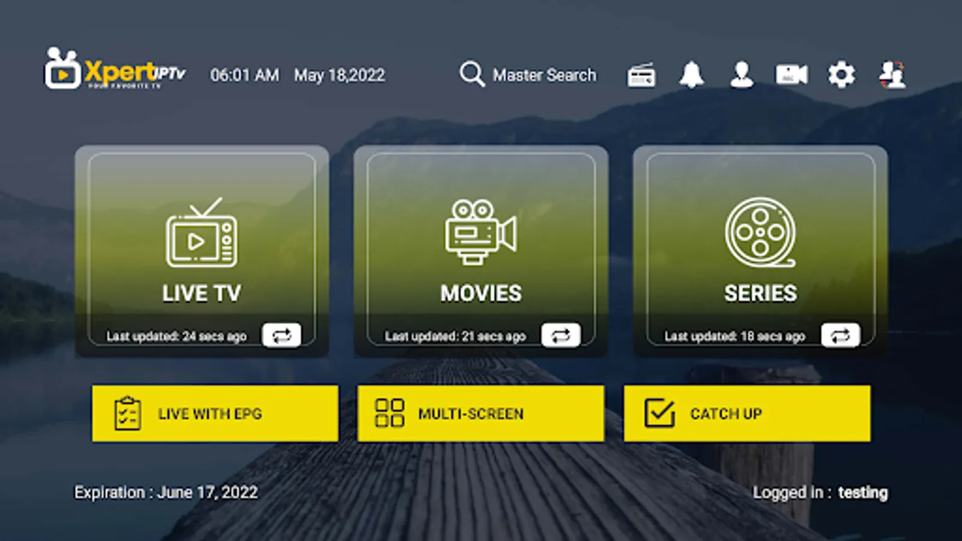Click the switch user/logout icon
This screenshot has height=541, width=962.
pyautogui.click(x=891, y=74)
